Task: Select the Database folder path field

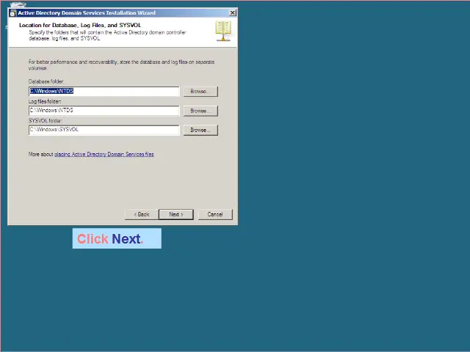Action: (x=104, y=91)
